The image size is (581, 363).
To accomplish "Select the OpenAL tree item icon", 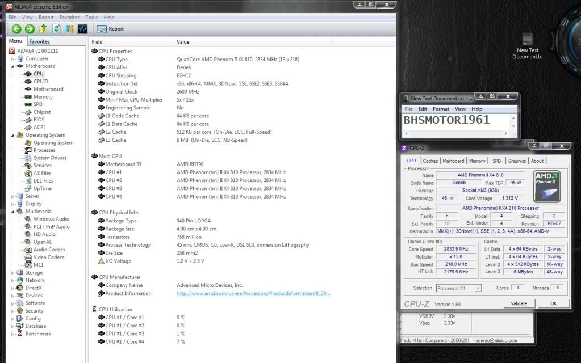I will [28, 242].
